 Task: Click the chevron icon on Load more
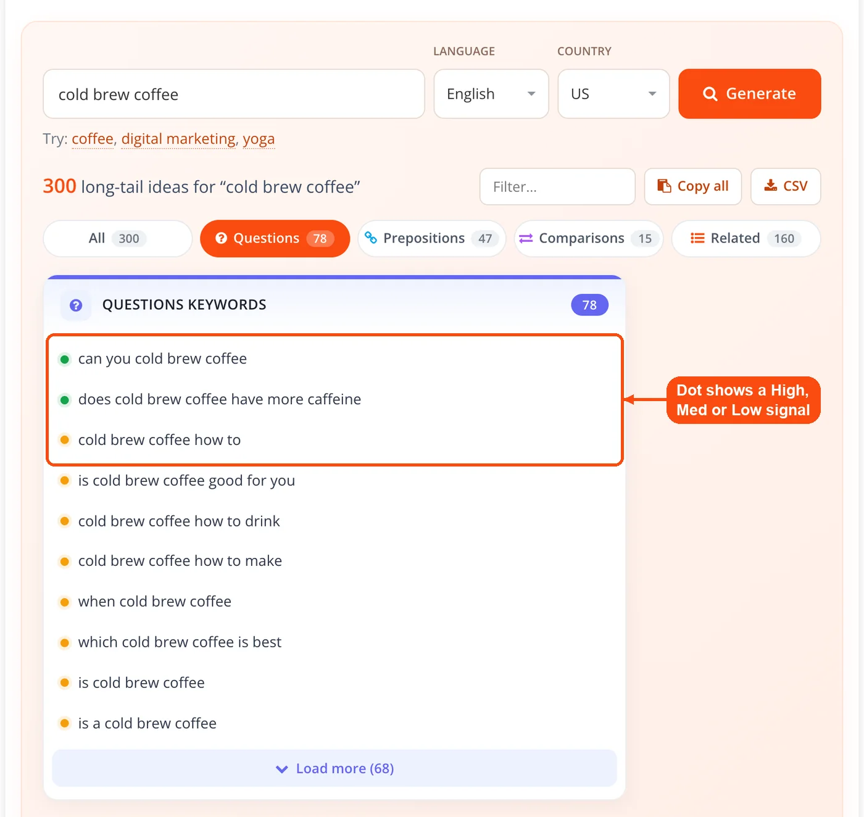[282, 769]
